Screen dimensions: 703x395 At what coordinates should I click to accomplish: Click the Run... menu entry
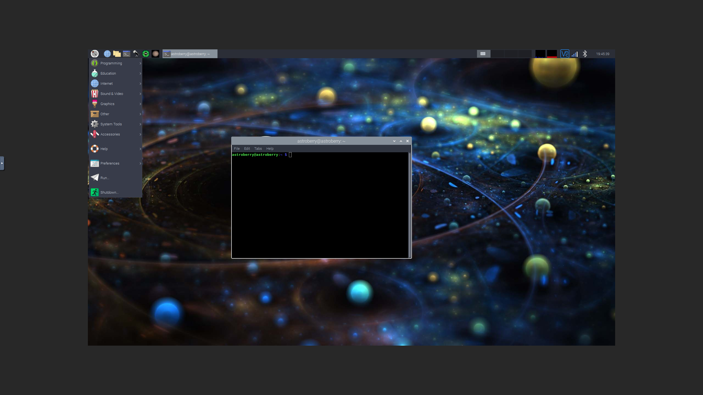[x=105, y=178]
